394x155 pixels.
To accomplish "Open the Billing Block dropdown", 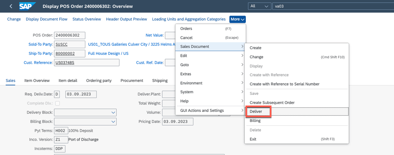I will point(86,122).
